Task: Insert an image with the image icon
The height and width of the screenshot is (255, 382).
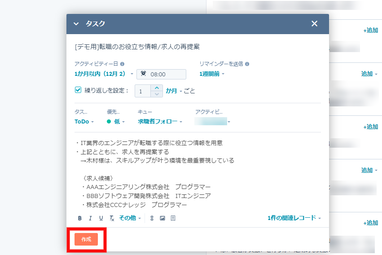Action: [162, 218]
